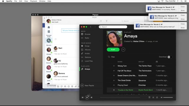Open the View menu

(26, 1)
